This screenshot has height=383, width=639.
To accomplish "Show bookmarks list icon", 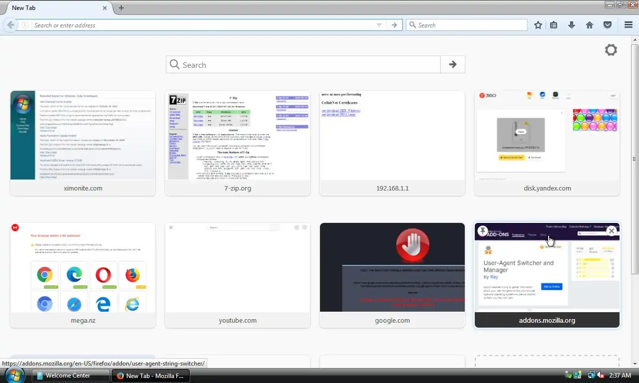I will (x=554, y=25).
